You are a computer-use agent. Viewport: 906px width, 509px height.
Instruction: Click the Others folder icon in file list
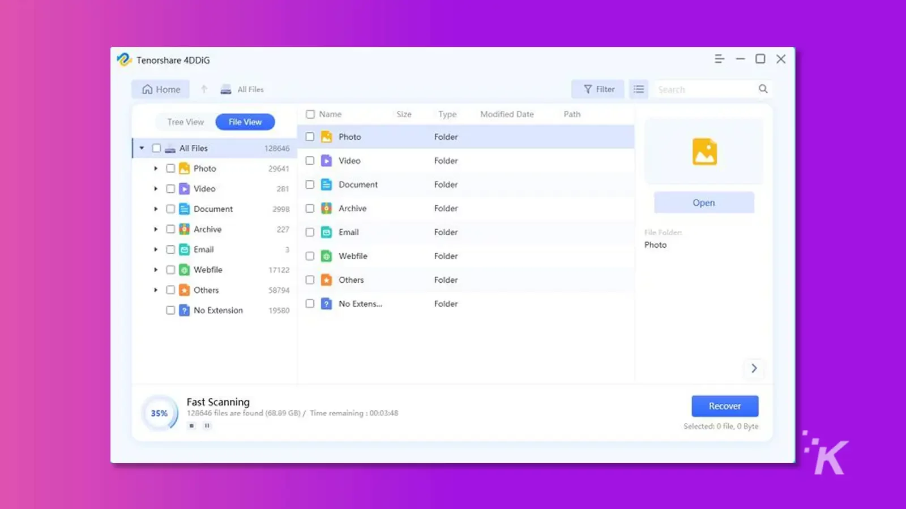pos(327,280)
